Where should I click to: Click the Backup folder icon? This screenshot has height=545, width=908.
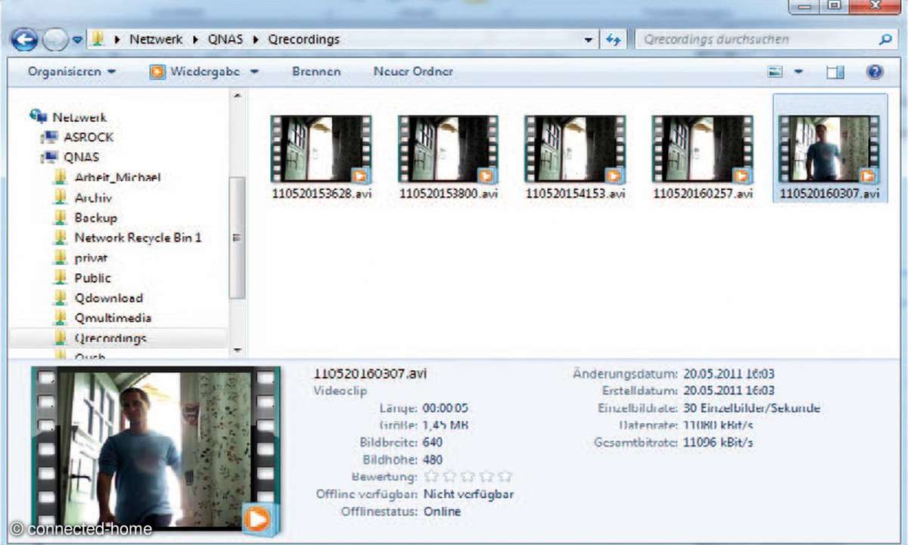pyautogui.click(x=61, y=217)
